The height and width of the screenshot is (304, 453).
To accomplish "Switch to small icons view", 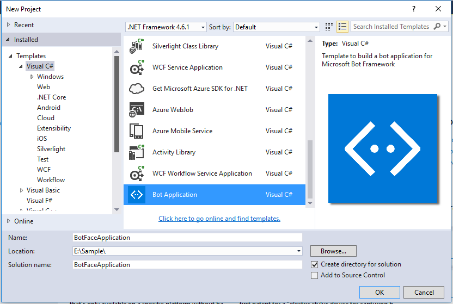I will coord(329,27).
